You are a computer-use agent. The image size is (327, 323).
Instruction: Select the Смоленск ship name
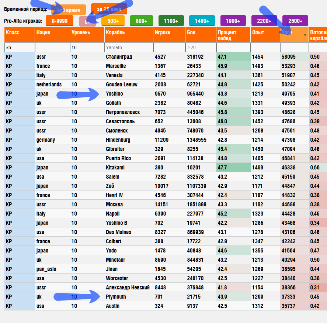pos(116,131)
